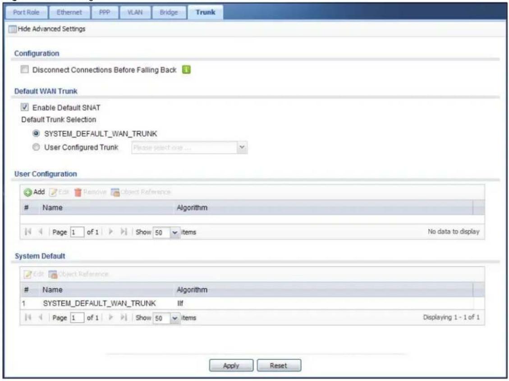The width and height of the screenshot is (509, 381).
Task: Go to first page in User Configuration
Action: pyautogui.click(x=28, y=232)
